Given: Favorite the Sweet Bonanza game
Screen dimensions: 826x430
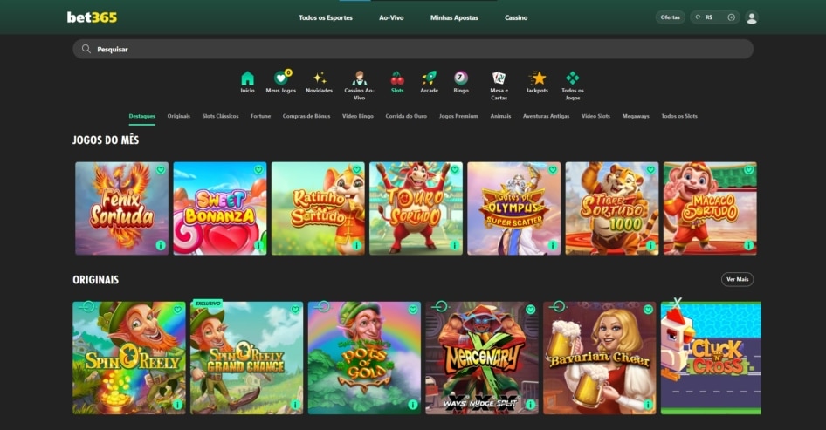Looking at the screenshot, I should [x=258, y=170].
